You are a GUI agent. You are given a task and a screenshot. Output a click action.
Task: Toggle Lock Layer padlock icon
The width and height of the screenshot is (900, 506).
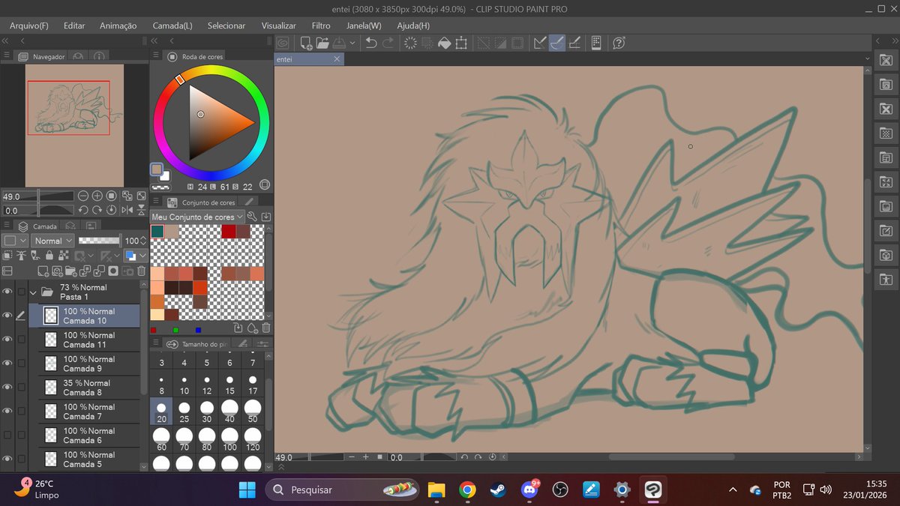pyautogui.click(x=49, y=256)
